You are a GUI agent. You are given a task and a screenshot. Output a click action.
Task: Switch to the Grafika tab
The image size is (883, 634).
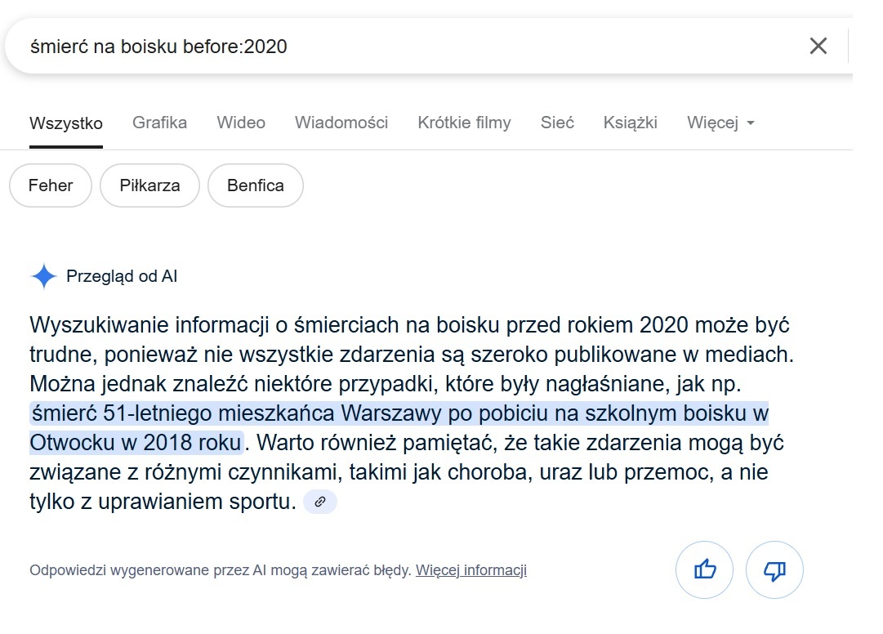[x=159, y=123]
